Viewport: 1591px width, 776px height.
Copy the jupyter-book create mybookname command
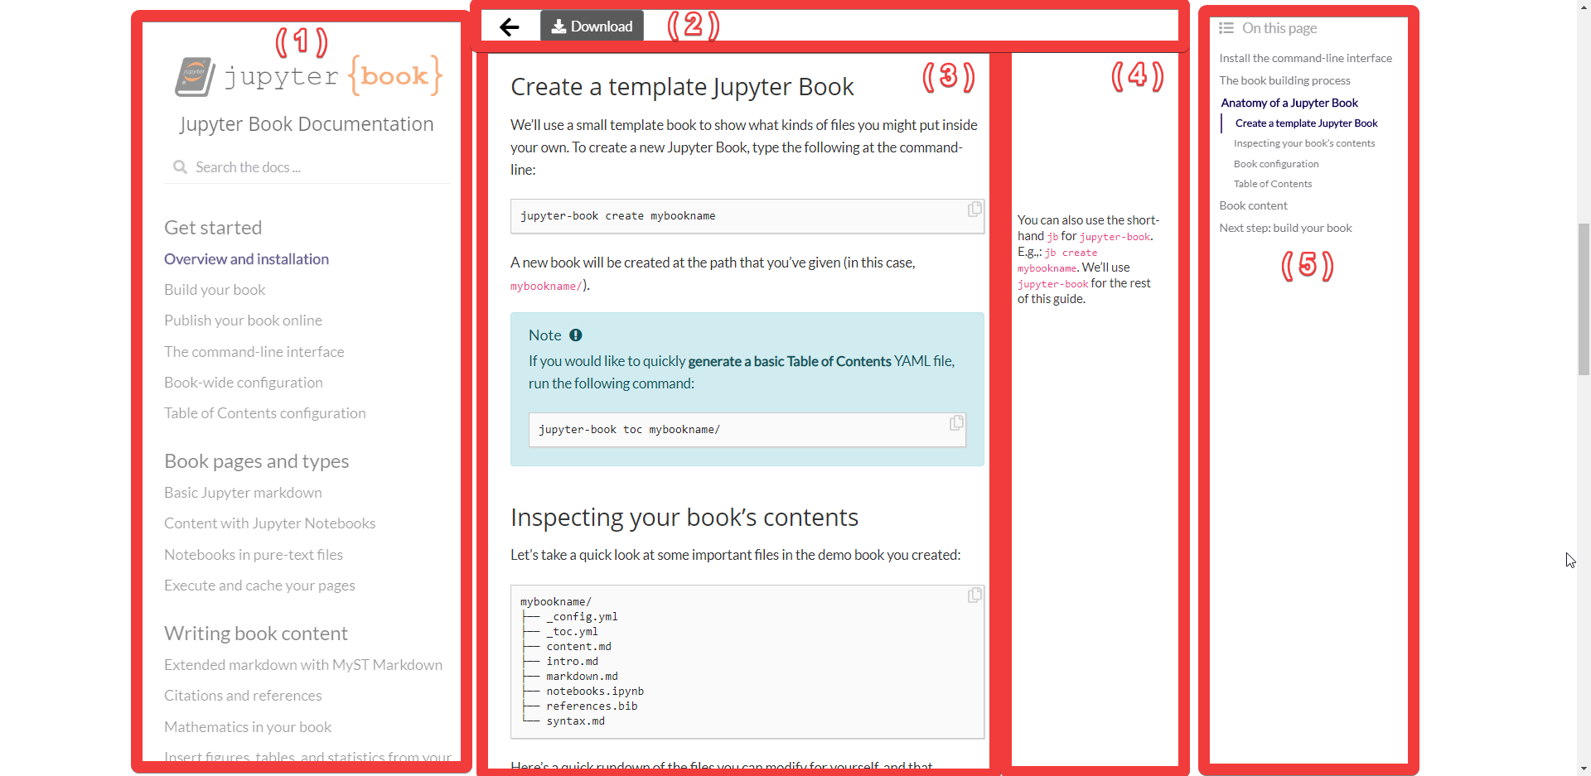click(x=974, y=210)
